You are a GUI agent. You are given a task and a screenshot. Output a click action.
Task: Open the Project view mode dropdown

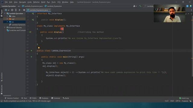click(7, 10)
